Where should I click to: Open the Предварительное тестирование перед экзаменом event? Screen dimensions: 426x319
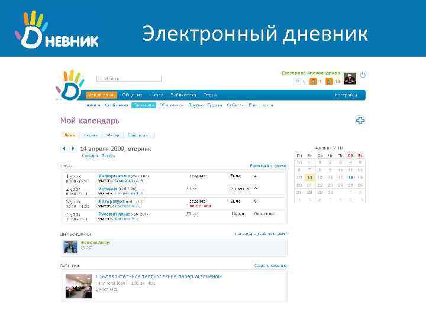pyautogui.click(x=159, y=276)
